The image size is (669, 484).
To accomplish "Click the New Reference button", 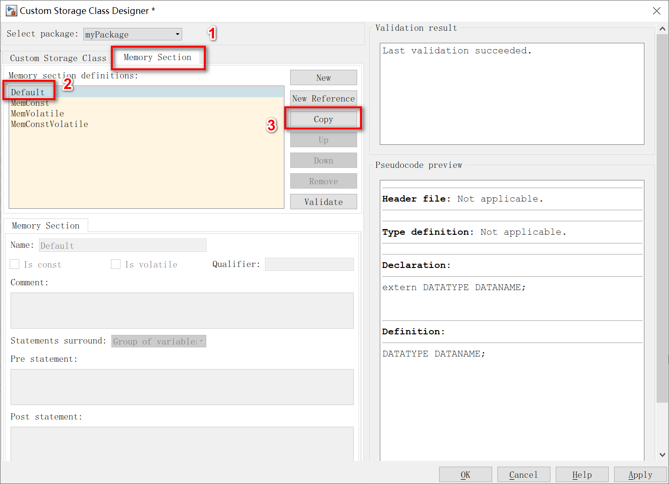I will click(x=323, y=98).
